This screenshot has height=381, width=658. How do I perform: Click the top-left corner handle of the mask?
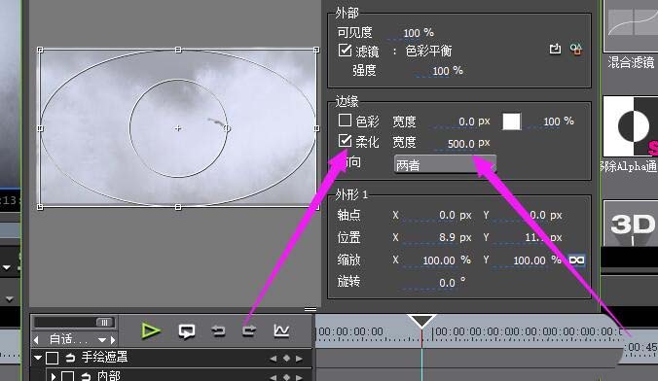coord(40,50)
